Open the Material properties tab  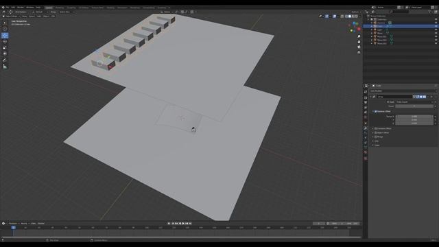(x=366, y=152)
